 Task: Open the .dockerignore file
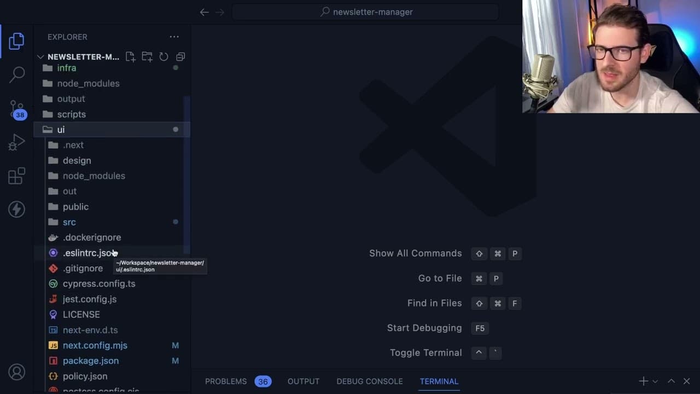tap(112, 237)
